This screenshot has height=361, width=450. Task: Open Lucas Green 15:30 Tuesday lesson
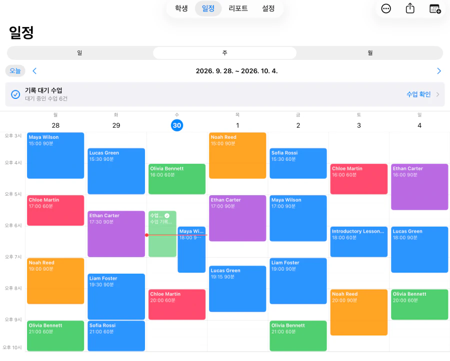tap(116, 171)
